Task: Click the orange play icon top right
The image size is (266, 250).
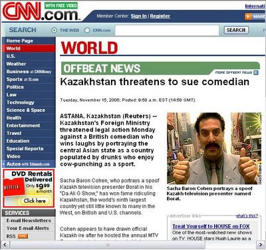Action: (x=248, y=16)
